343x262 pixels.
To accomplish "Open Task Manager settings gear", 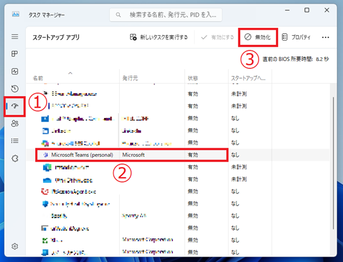I will pyautogui.click(x=15, y=246).
